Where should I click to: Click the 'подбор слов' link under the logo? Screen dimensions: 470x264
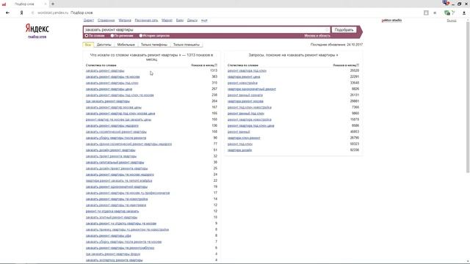(37, 37)
